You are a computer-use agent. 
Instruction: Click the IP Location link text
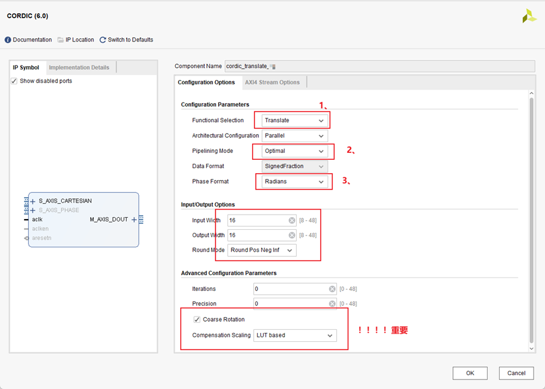click(x=79, y=40)
